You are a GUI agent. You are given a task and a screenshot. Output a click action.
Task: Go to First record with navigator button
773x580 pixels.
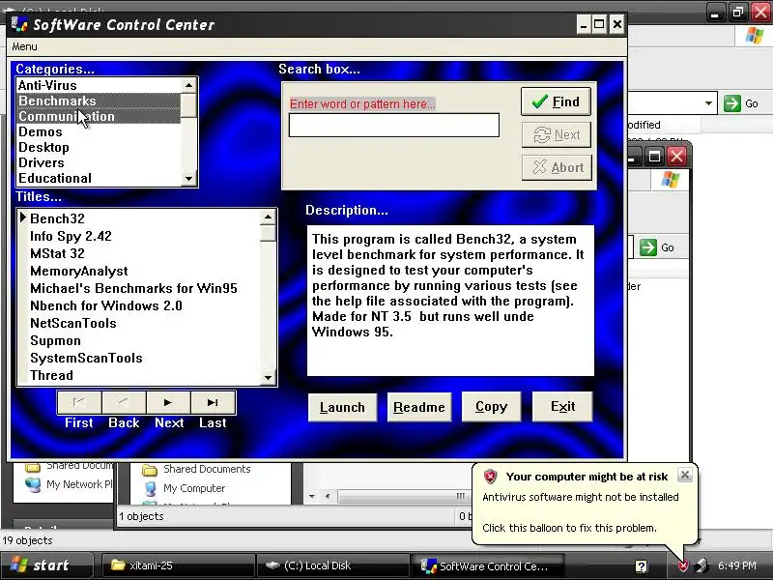79,402
